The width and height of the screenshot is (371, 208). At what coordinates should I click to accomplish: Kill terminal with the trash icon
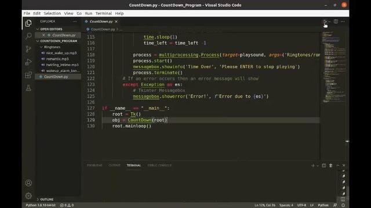pos(331,166)
